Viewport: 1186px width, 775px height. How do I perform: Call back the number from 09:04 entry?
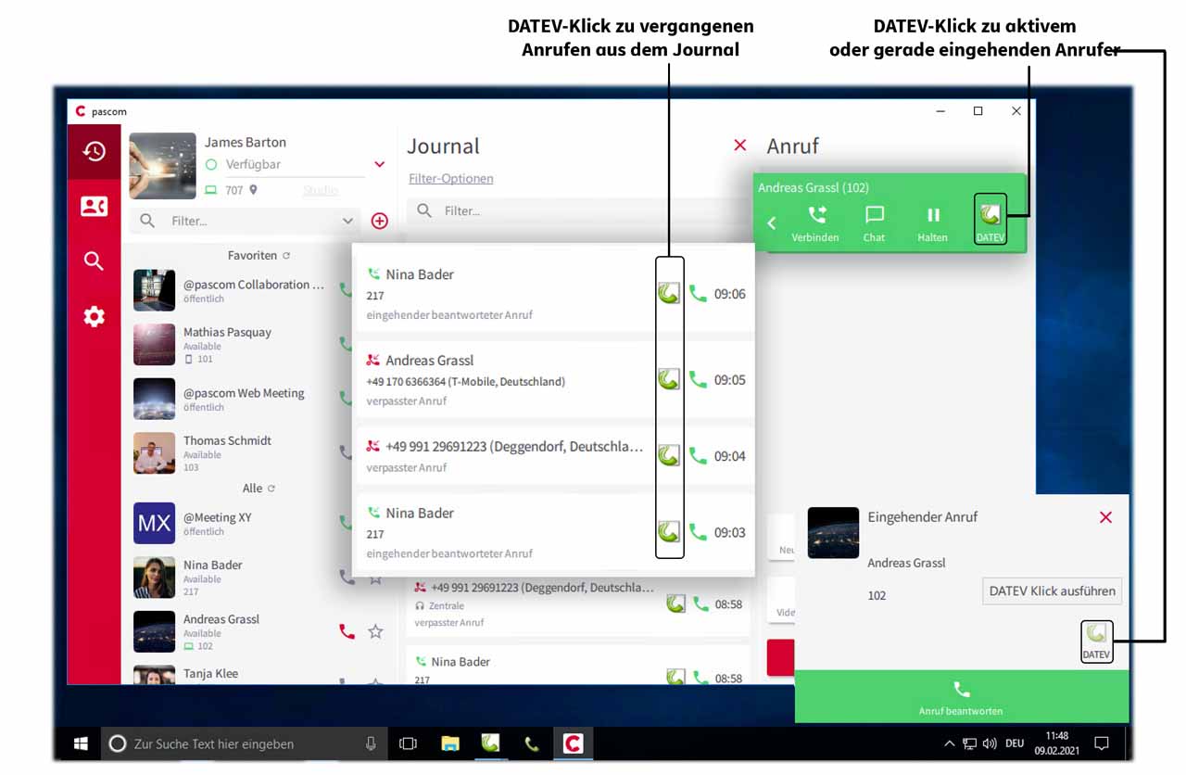[697, 455]
